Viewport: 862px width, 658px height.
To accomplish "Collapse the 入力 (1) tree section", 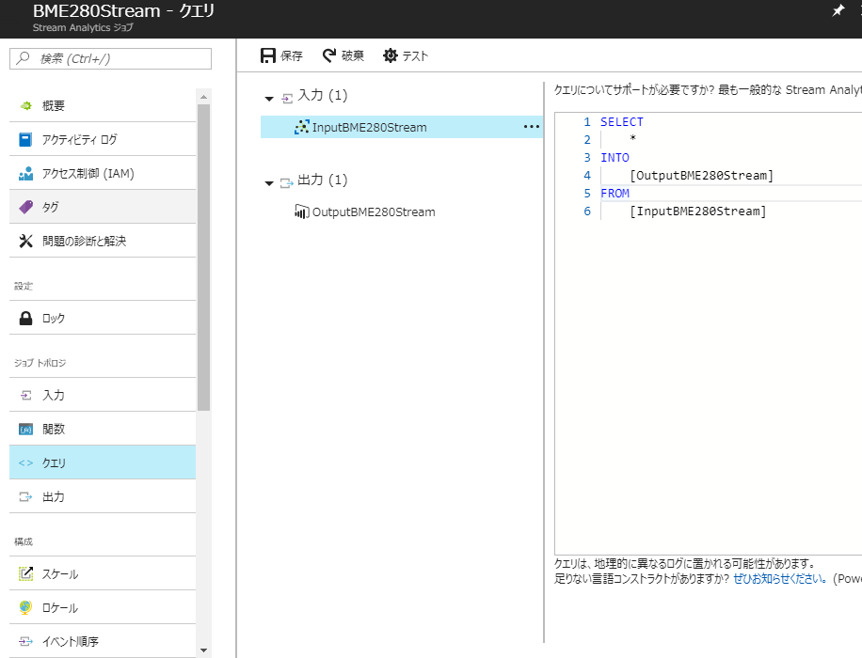I will [270, 98].
